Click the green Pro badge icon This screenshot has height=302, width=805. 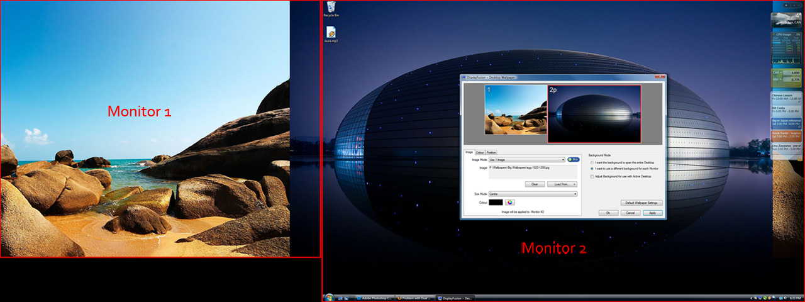(573, 160)
